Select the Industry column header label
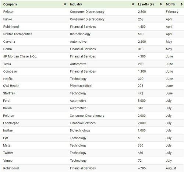The height and width of the screenshot is (172, 184). click(76, 4)
